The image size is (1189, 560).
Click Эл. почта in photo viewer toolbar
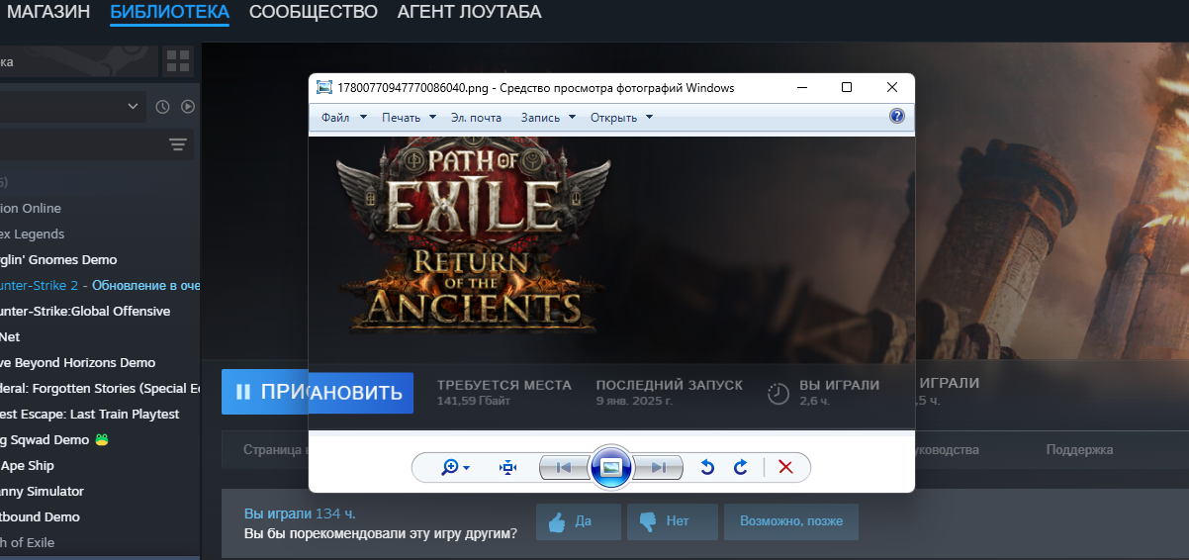pyautogui.click(x=476, y=117)
